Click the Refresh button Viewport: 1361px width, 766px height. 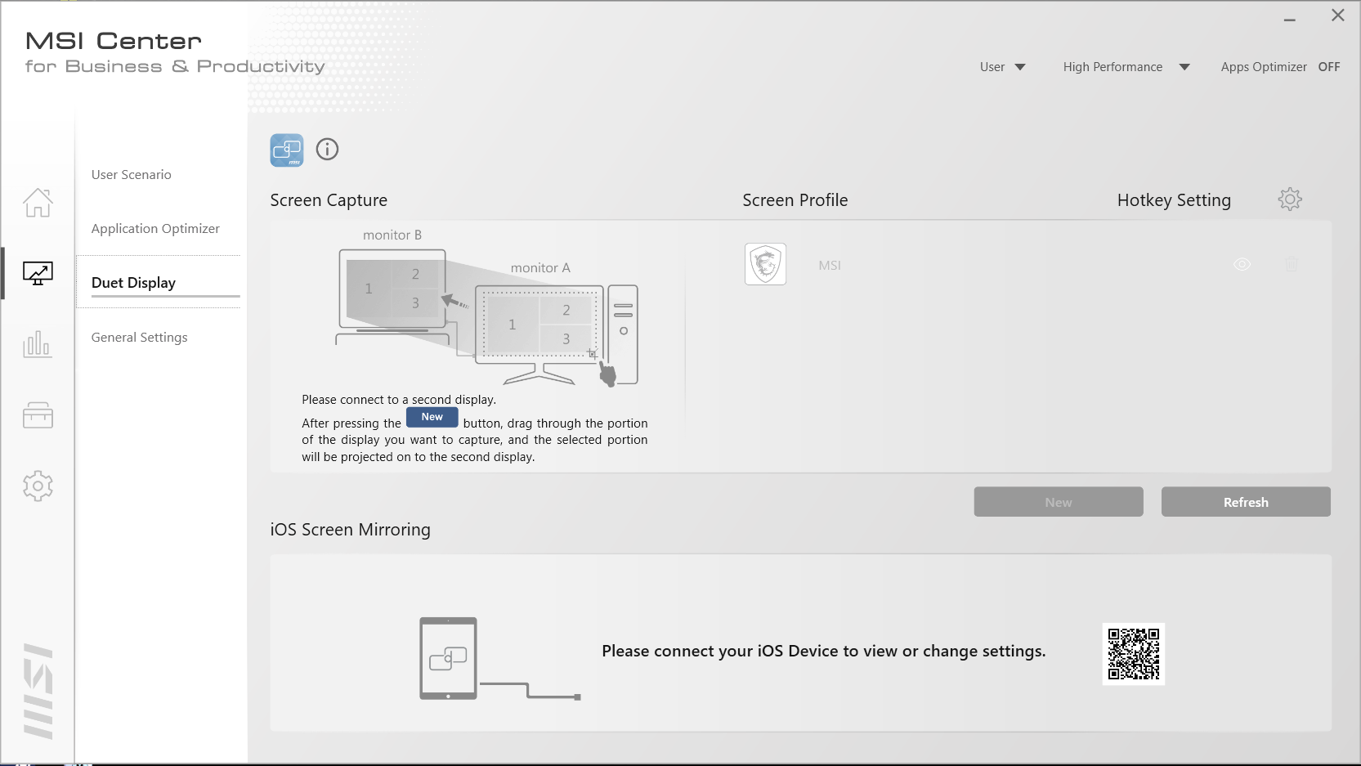tap(1245, 502)
